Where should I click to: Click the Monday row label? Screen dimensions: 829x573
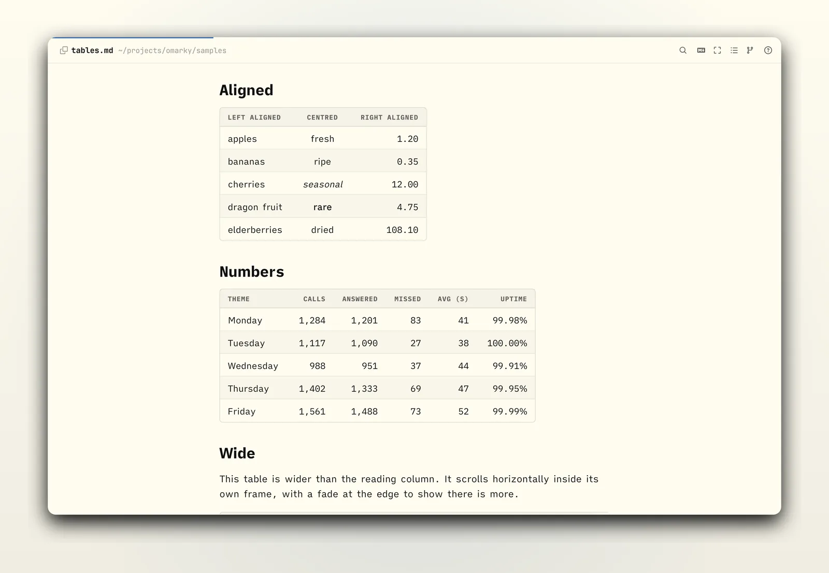click(x=245, y=320)
